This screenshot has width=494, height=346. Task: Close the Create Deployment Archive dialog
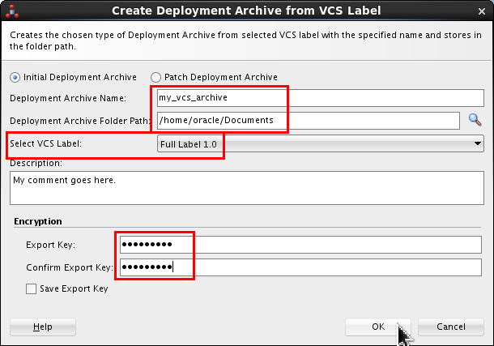[x=480, y=11]
